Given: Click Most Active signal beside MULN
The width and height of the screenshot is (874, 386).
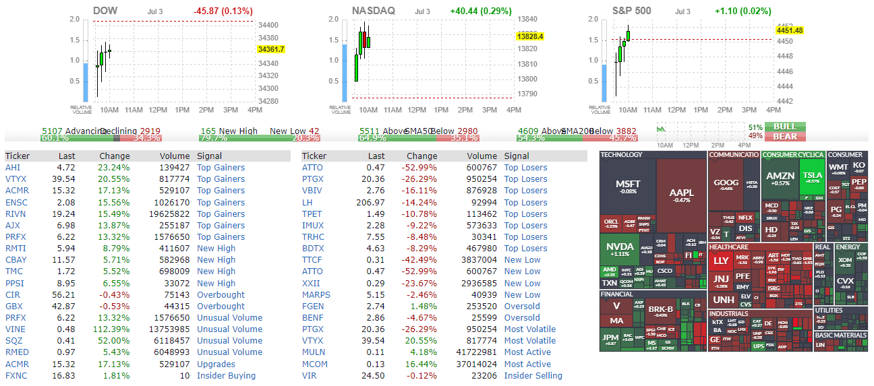Looking at the screenshot, I should coord(527,352).
